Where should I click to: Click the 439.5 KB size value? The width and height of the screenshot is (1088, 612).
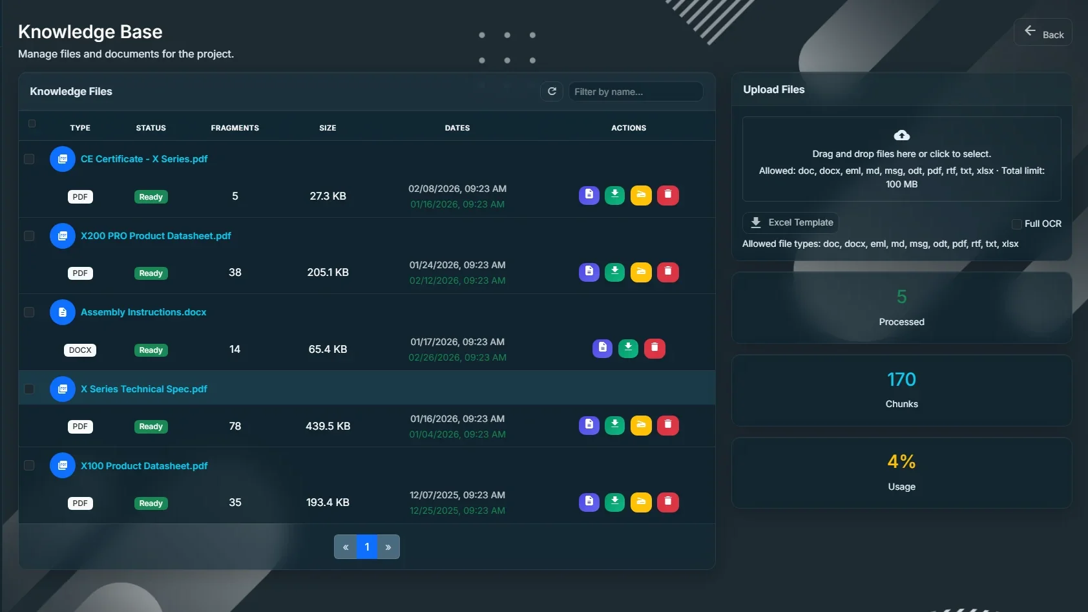(x=328, y=426)
